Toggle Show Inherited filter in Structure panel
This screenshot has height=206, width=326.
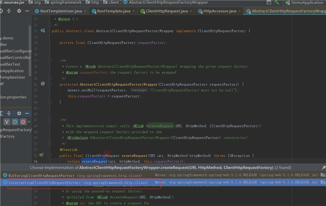(x=7, y=122)
